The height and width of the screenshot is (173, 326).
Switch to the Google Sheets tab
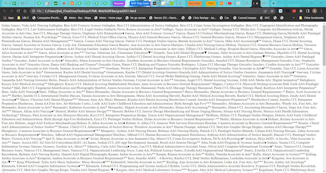point(14,3)
